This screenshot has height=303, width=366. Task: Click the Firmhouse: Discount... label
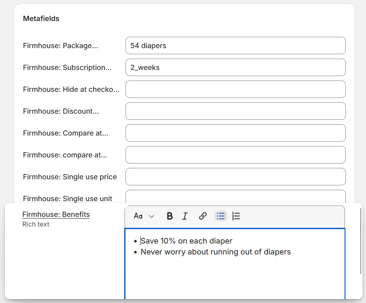click(x=61, y=111)
